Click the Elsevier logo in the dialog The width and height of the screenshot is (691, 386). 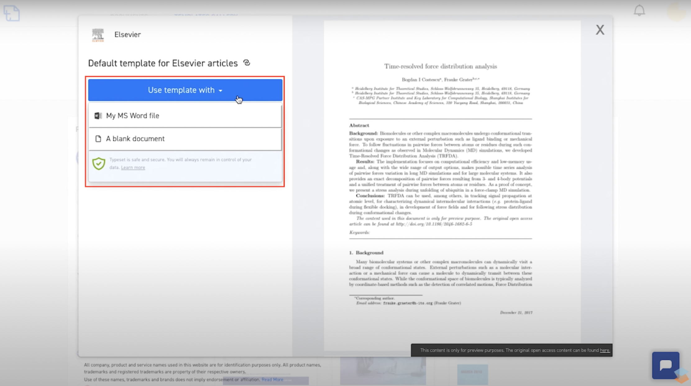tap(98, 35)
